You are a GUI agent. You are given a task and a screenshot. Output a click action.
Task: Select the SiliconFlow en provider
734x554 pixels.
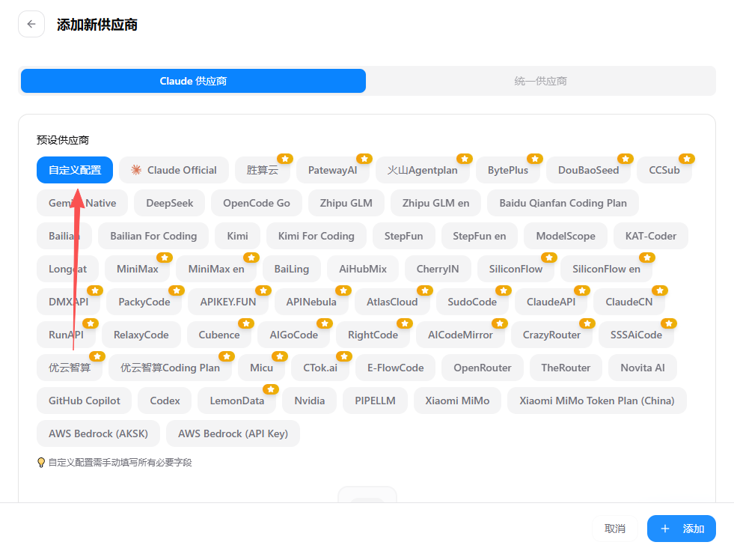[x=607, y=269]
